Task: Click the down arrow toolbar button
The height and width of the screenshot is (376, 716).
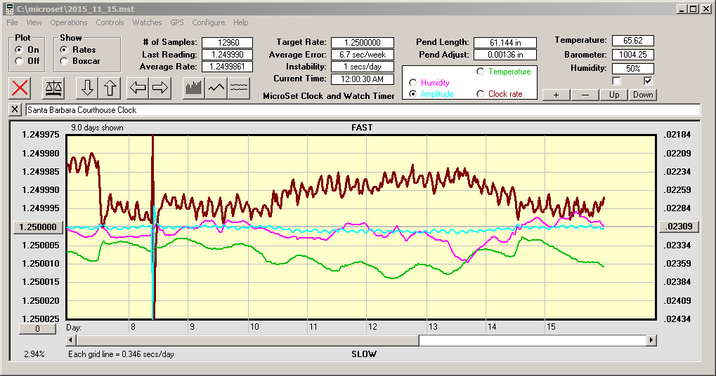Action: (87, 88)
